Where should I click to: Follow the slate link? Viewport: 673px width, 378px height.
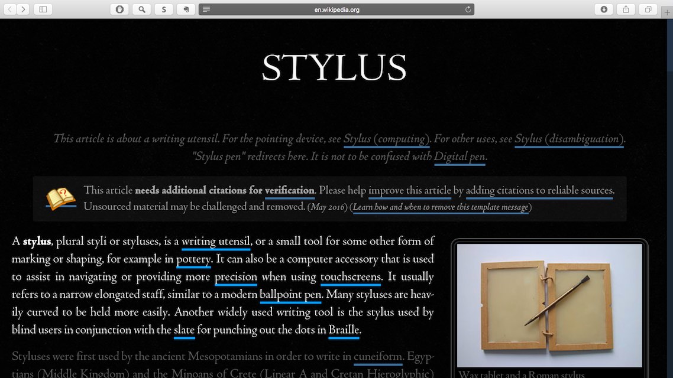[184, 330]
